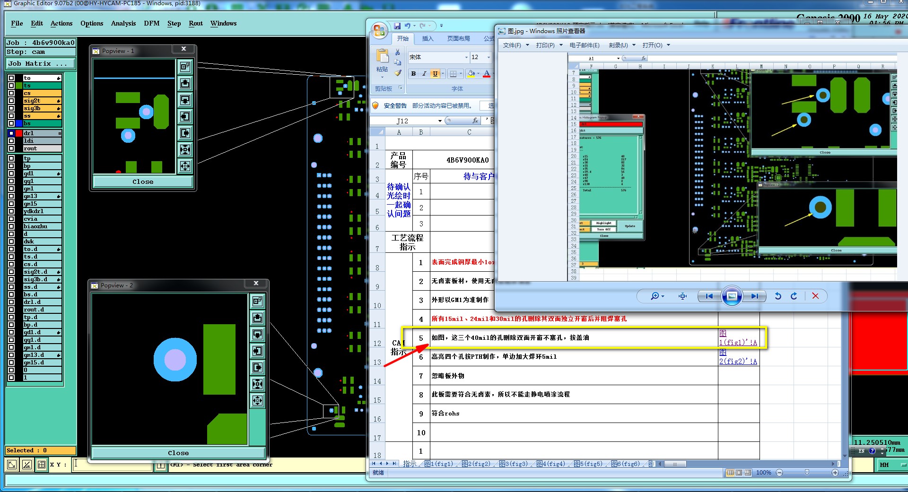Toggle the 'gm15.d' layer checkbox
The image size is (908, 492).
coord(11,363)
